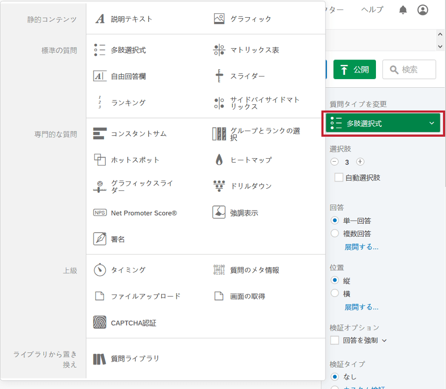Image resolution: width=446 pixels, height=389 pixels.
Task: Choose タイミング menu entry label
Action: pos(128,270)
